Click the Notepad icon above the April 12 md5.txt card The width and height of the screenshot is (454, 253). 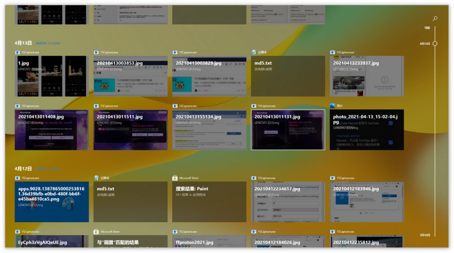point(96,178)
